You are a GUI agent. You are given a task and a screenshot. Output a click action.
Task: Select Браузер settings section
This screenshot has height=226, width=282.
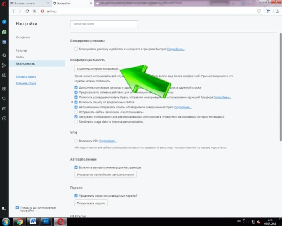pyautogui.click(x=21, y=51)
